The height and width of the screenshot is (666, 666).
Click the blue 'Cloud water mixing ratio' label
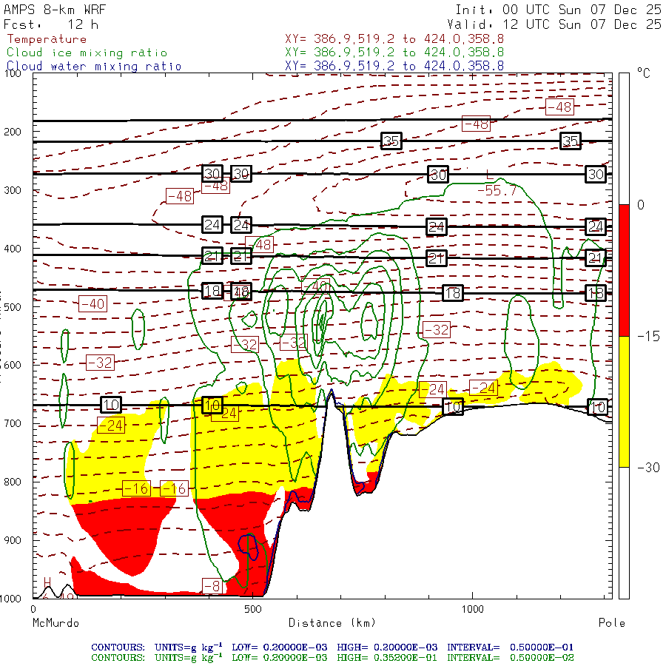click(94, 67)
